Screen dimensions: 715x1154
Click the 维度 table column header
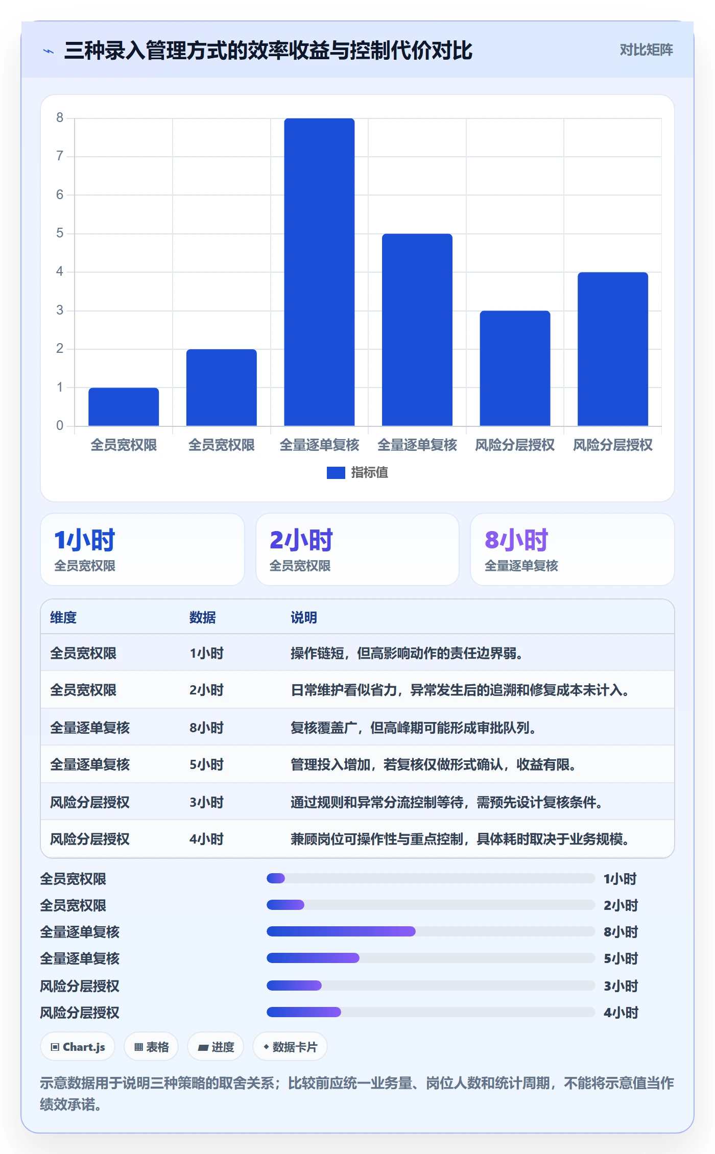63,617
